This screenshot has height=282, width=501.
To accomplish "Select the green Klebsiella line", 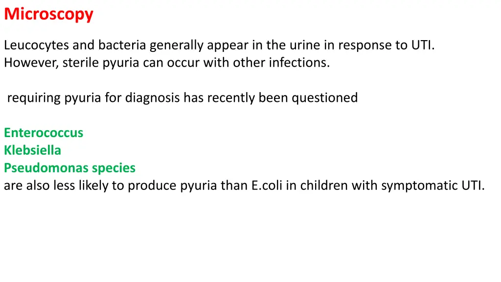I will coord(32,150).
